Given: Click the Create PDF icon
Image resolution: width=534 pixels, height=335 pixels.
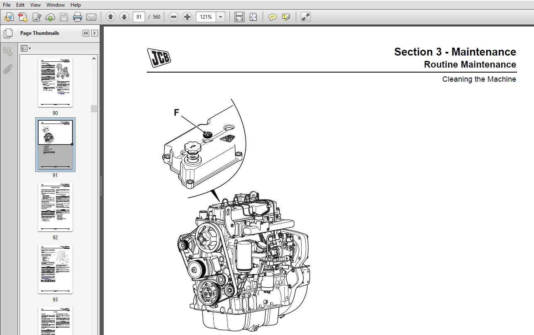Looking at the screenshot, I should tap(23, 17).
